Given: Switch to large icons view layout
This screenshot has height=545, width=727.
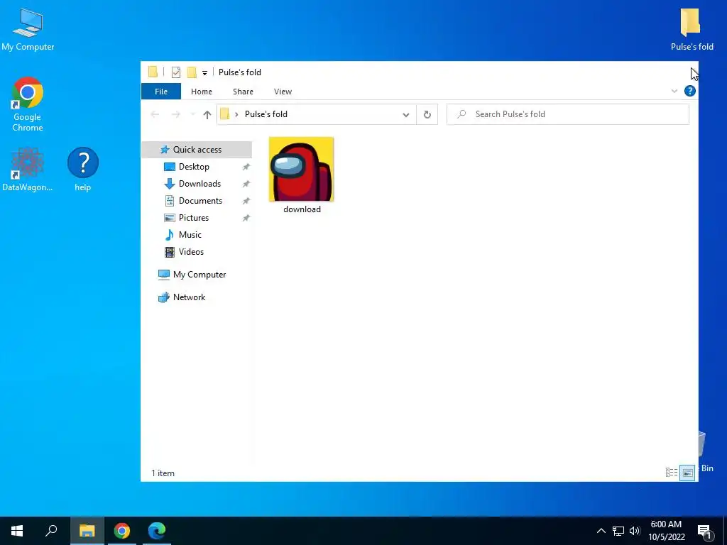Looking at the screenshot, I should tap(687, 473).
